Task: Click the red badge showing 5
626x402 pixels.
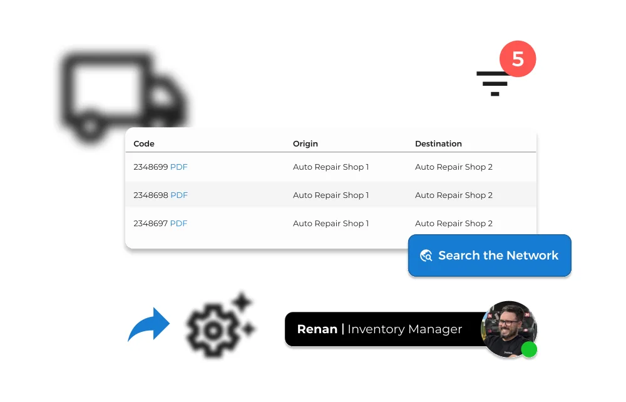Action: [x=518, y=59]
